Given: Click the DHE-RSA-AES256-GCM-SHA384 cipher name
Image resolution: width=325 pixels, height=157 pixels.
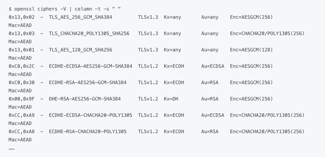Looking at the screenshot, I should pos(85,99).
